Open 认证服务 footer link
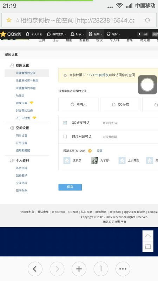This screenshot has width=158, height=281. [x=87, y=212]
